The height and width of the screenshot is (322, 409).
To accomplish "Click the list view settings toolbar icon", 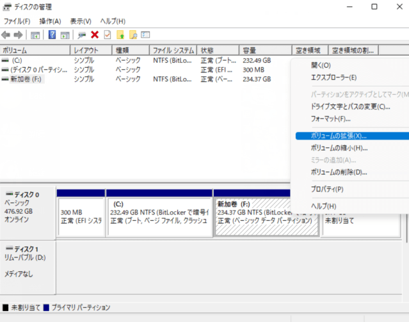I will coord(145,35).
